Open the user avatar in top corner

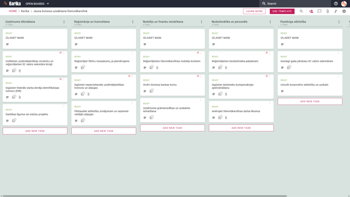point(344,3)
